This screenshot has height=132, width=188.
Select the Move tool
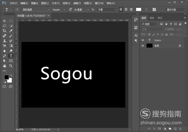tap(4, 21)
